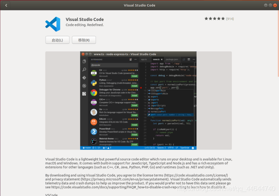The width and height of the screenshot is (279, 196).
Task: Open the VS Code screenshot preview image
Action: coord(138,100)
